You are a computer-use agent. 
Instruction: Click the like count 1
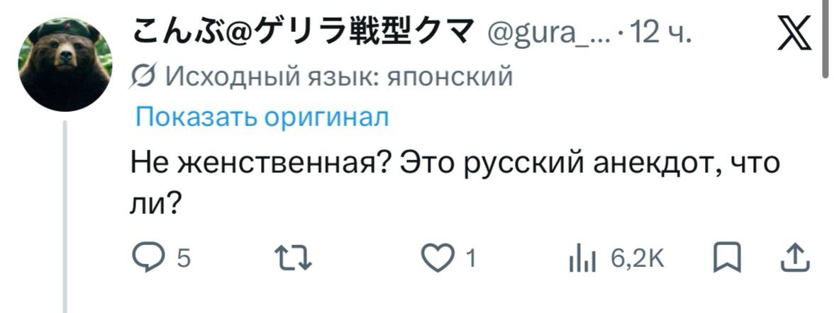[x=469, y=259]
